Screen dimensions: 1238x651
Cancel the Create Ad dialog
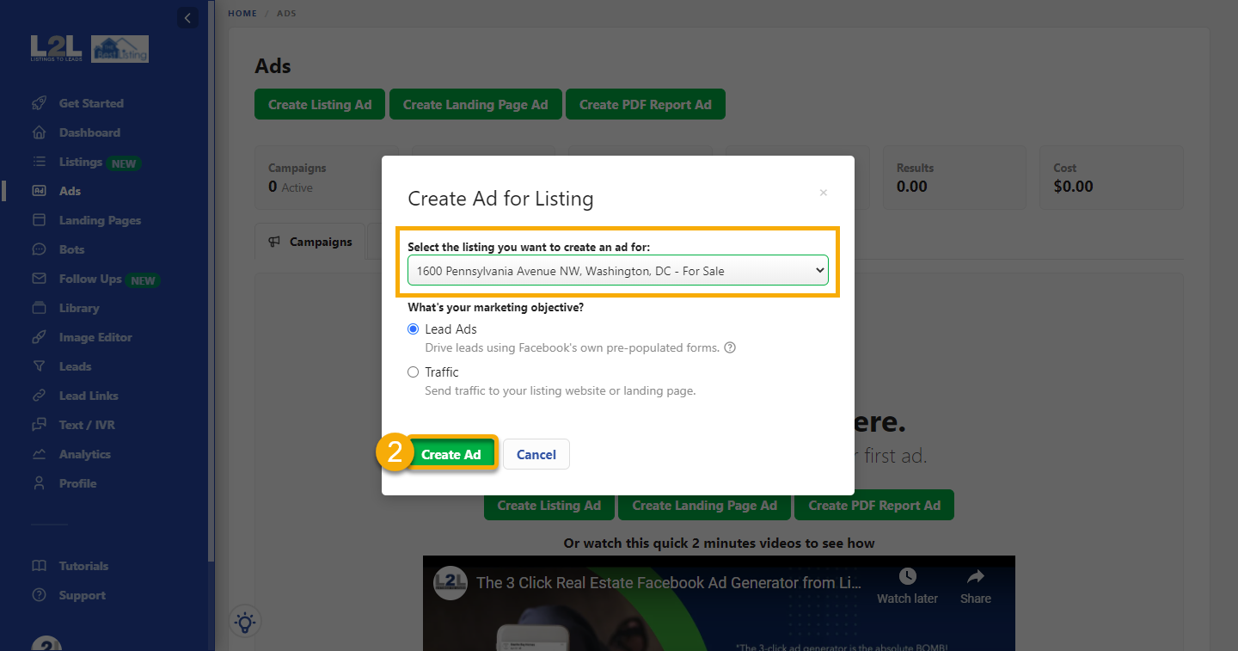point(536,454)
